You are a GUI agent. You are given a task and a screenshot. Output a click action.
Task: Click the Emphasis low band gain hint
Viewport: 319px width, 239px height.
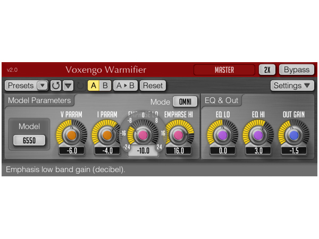click(65, 169)
